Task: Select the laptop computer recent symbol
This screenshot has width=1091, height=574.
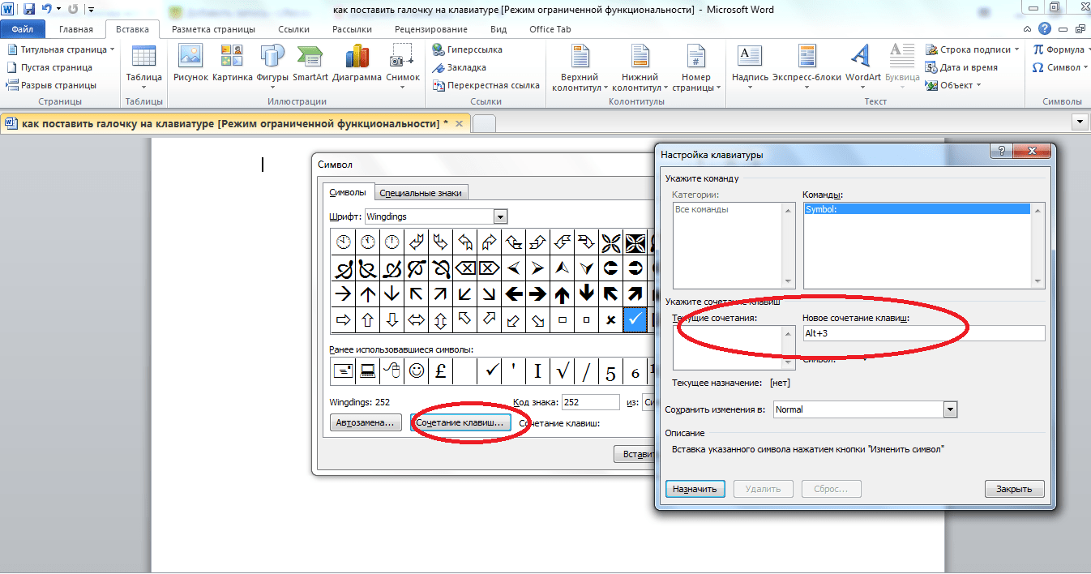Action: pyautogui.click(x=368, y=371)
